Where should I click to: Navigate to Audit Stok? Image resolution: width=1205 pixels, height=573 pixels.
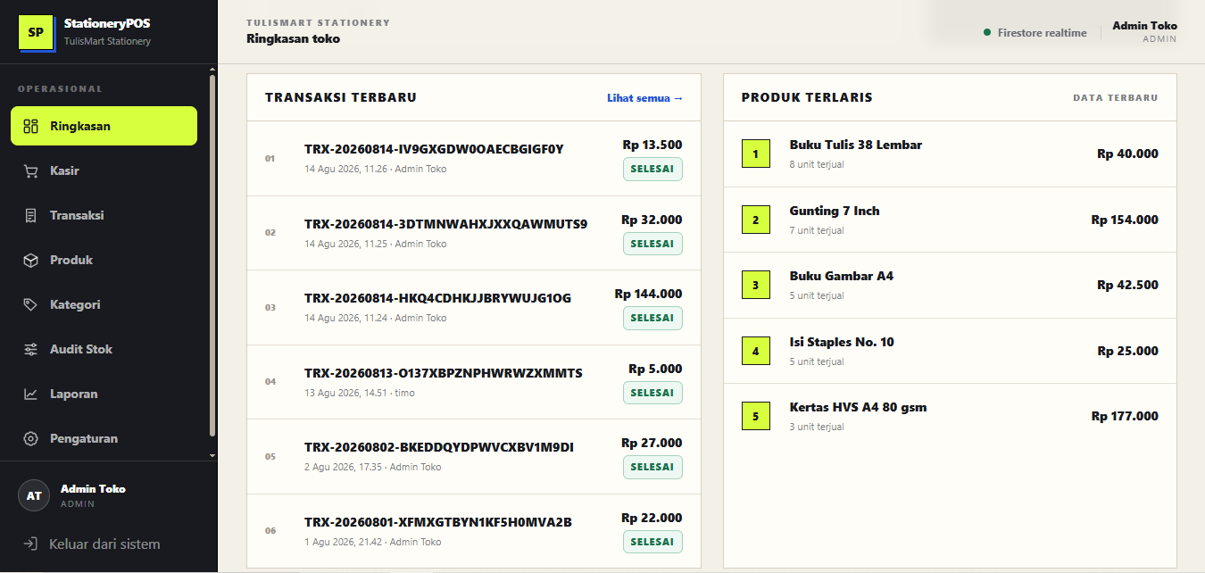click(104, 349)
